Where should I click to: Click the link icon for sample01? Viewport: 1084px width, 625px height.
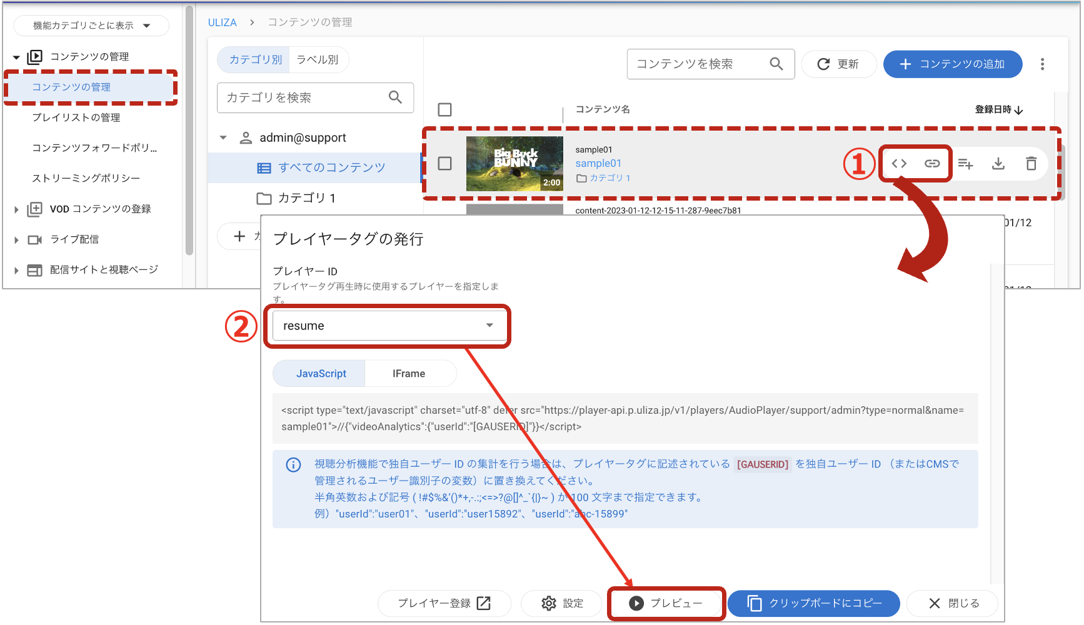click(x=932, y=164)
